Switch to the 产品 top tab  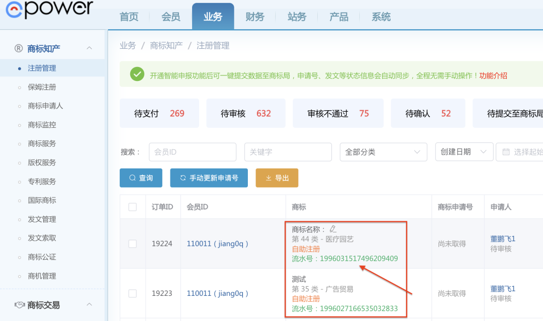339,17
